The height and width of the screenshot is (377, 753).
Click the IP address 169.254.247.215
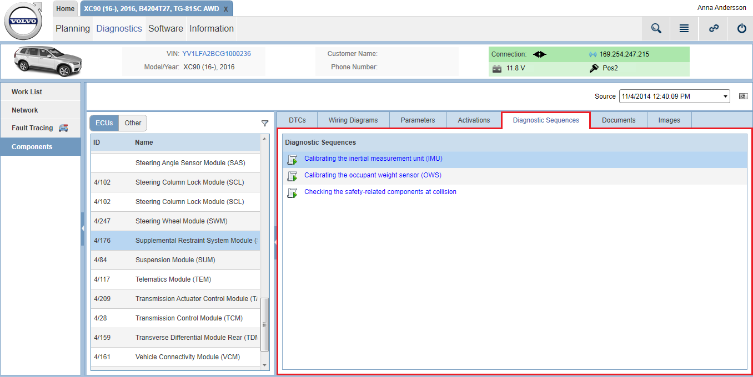624,54
